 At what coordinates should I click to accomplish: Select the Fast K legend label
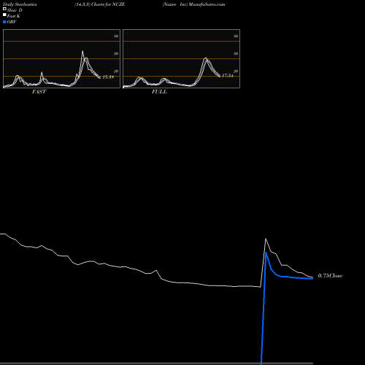coord(14,16)
